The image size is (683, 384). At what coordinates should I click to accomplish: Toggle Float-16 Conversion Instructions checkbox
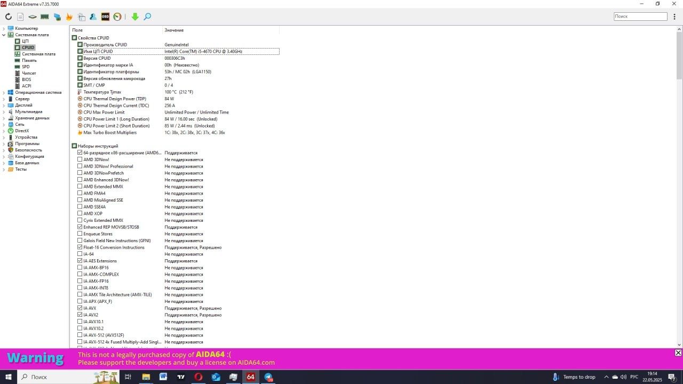(x=80, y=247)
